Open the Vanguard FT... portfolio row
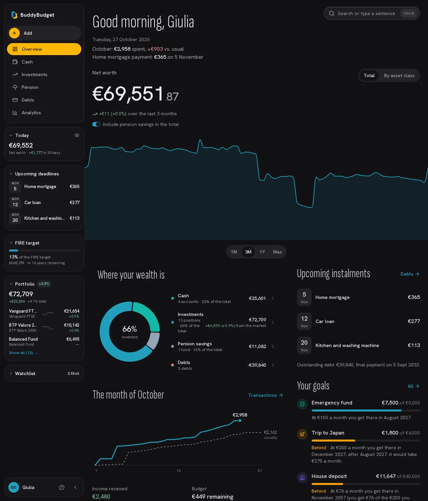428x501 pixels. (x=44, y=313)
